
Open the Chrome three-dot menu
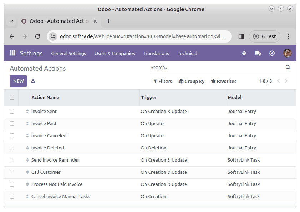(288, 36)
